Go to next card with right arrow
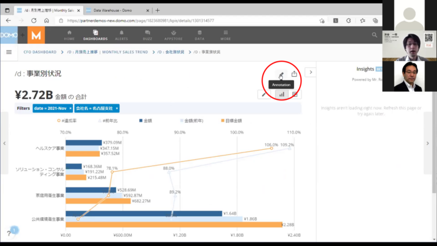This screenshot has height=246, width=437. click(428, 143)
